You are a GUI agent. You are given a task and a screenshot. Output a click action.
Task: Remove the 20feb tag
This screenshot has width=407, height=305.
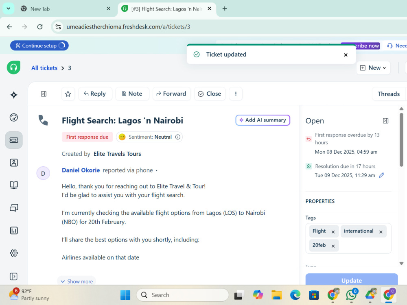[333, 246]
